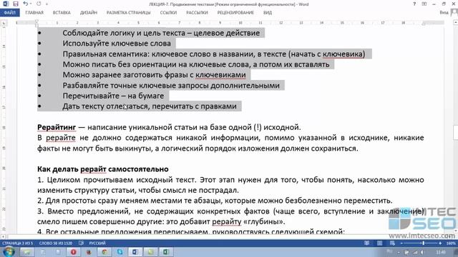Click the word Рерайтинг in bold

pyautogui.click(x=57, y=127)
